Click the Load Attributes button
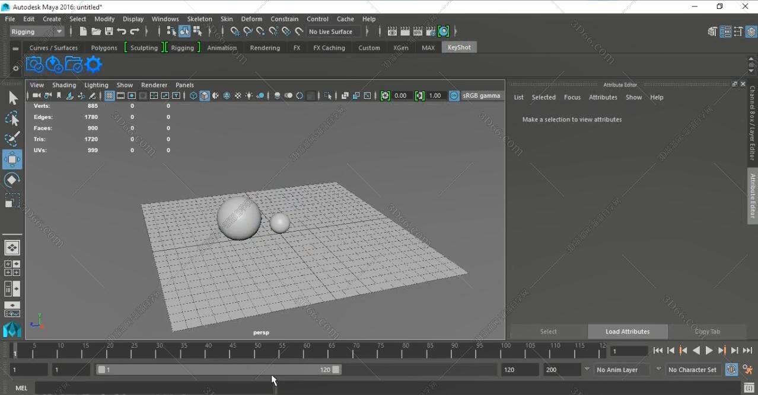 click(628, 332)
